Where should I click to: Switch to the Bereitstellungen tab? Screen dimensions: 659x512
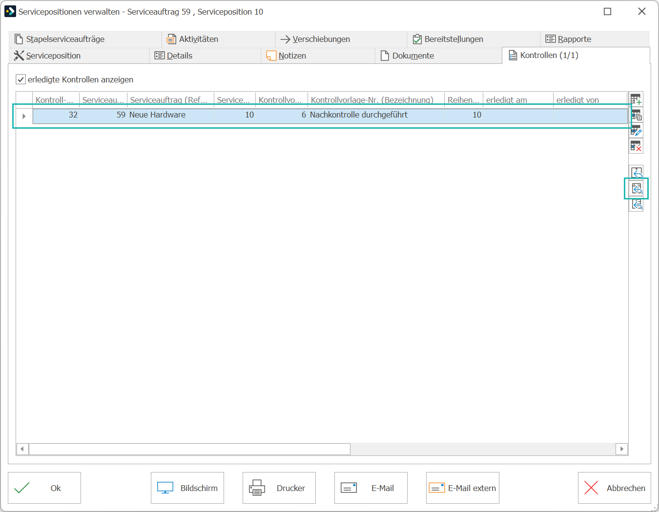[474, 39]
